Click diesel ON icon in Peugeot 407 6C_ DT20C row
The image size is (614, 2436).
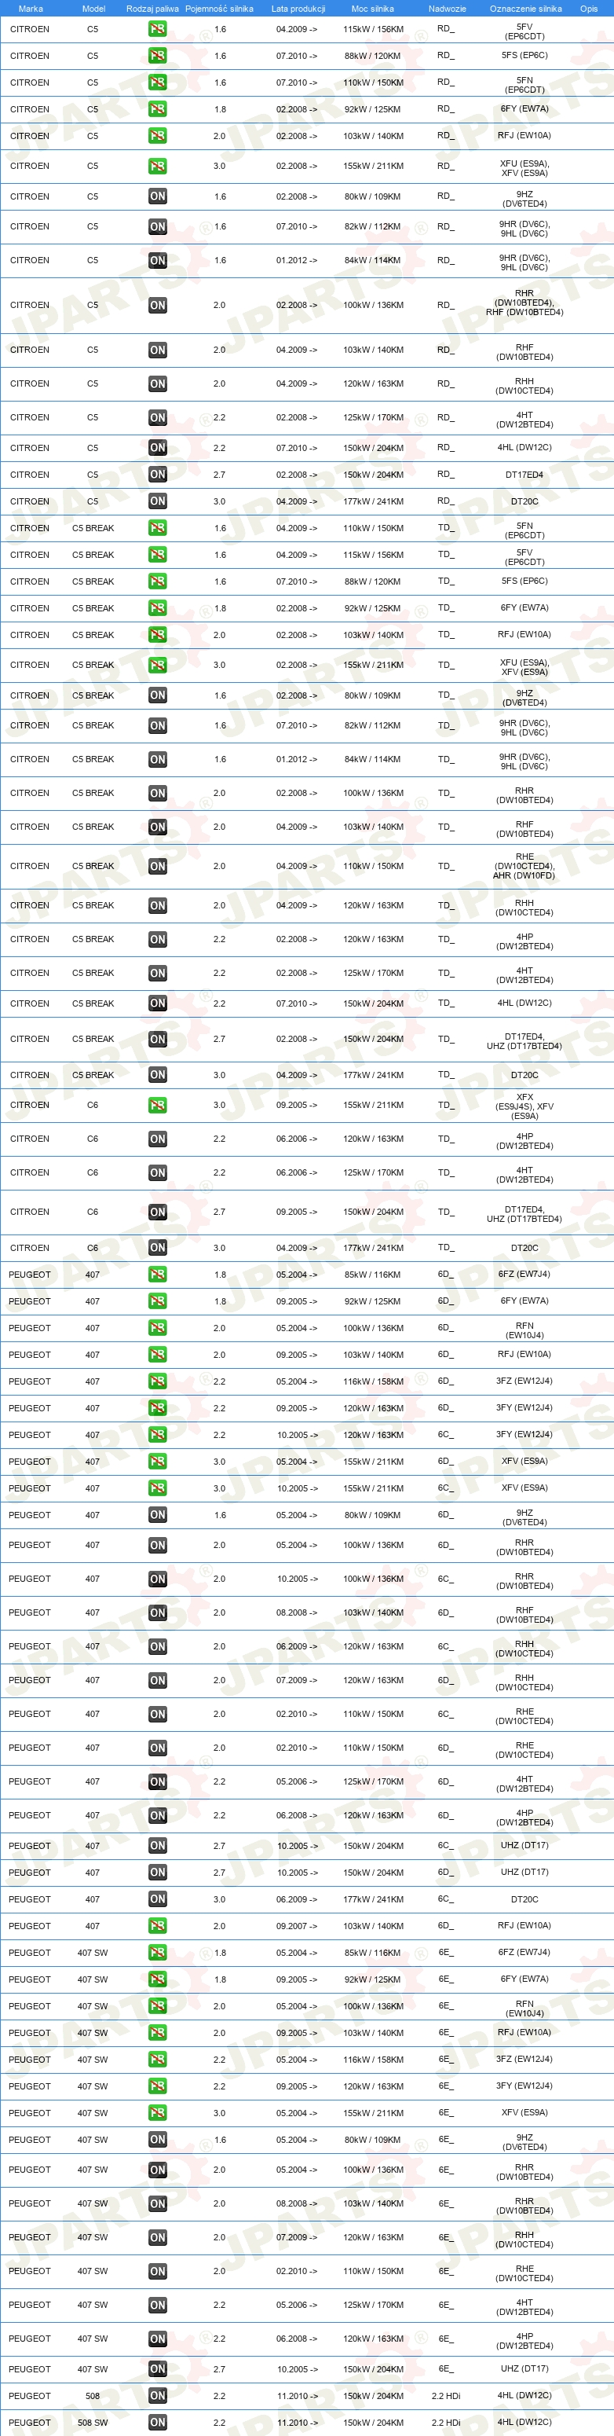(x=158, y=1899)
